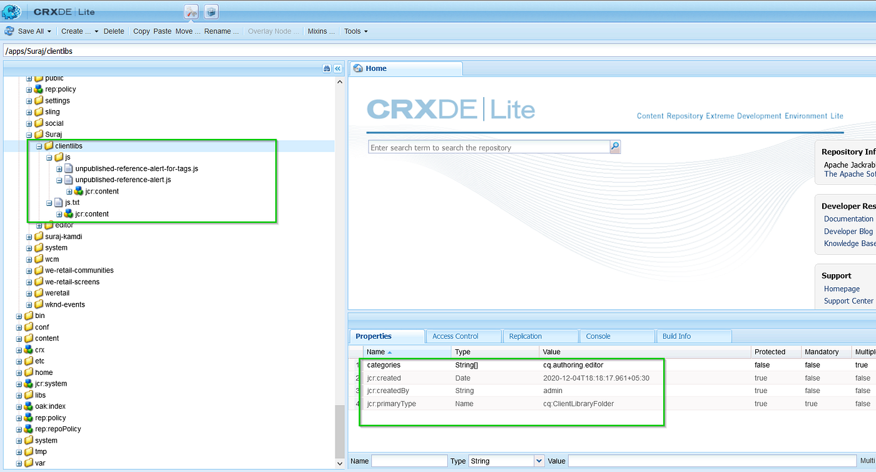876x472 pixels.
Task: Click the Delete toolbar button
Action: point(114,31)
